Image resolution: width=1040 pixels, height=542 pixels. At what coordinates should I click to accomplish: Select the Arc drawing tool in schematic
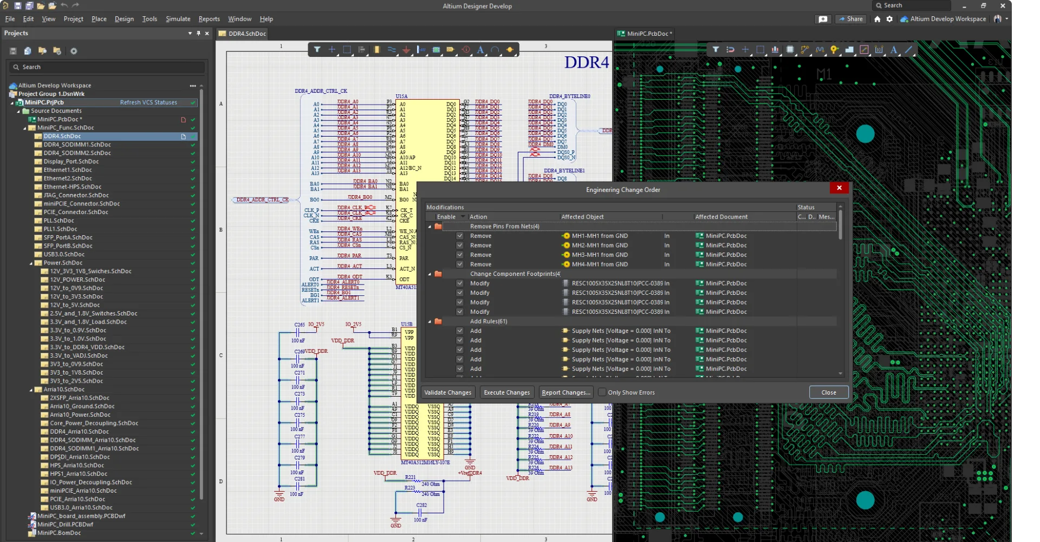tap(495, 49)
